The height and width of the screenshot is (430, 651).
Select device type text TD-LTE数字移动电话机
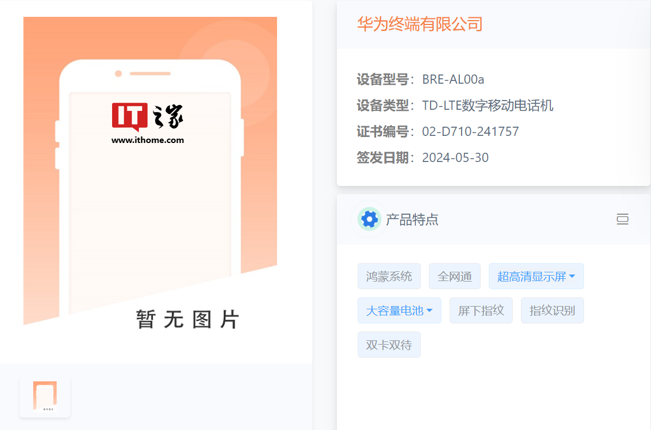(487, 105)
